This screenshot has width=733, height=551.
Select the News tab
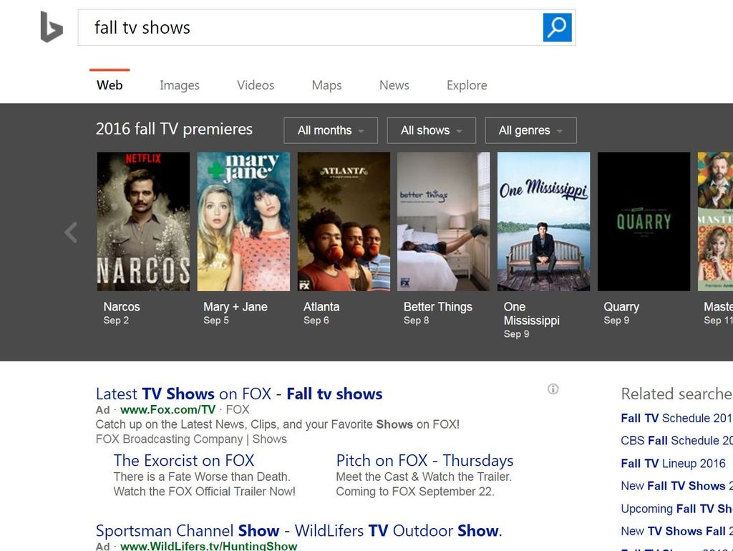pos(394,85)
